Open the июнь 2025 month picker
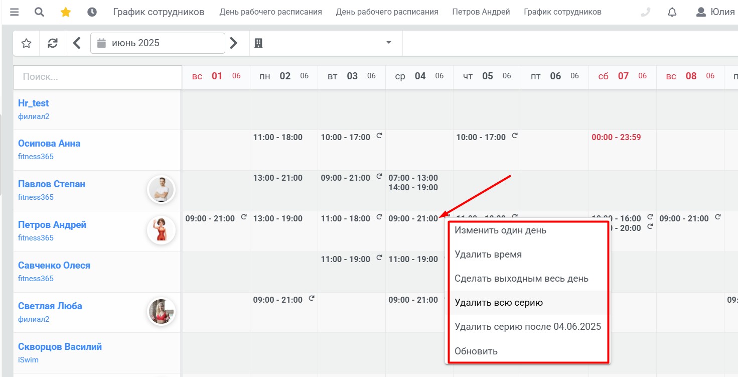738x377 pixels. click(x=158, y=43)
